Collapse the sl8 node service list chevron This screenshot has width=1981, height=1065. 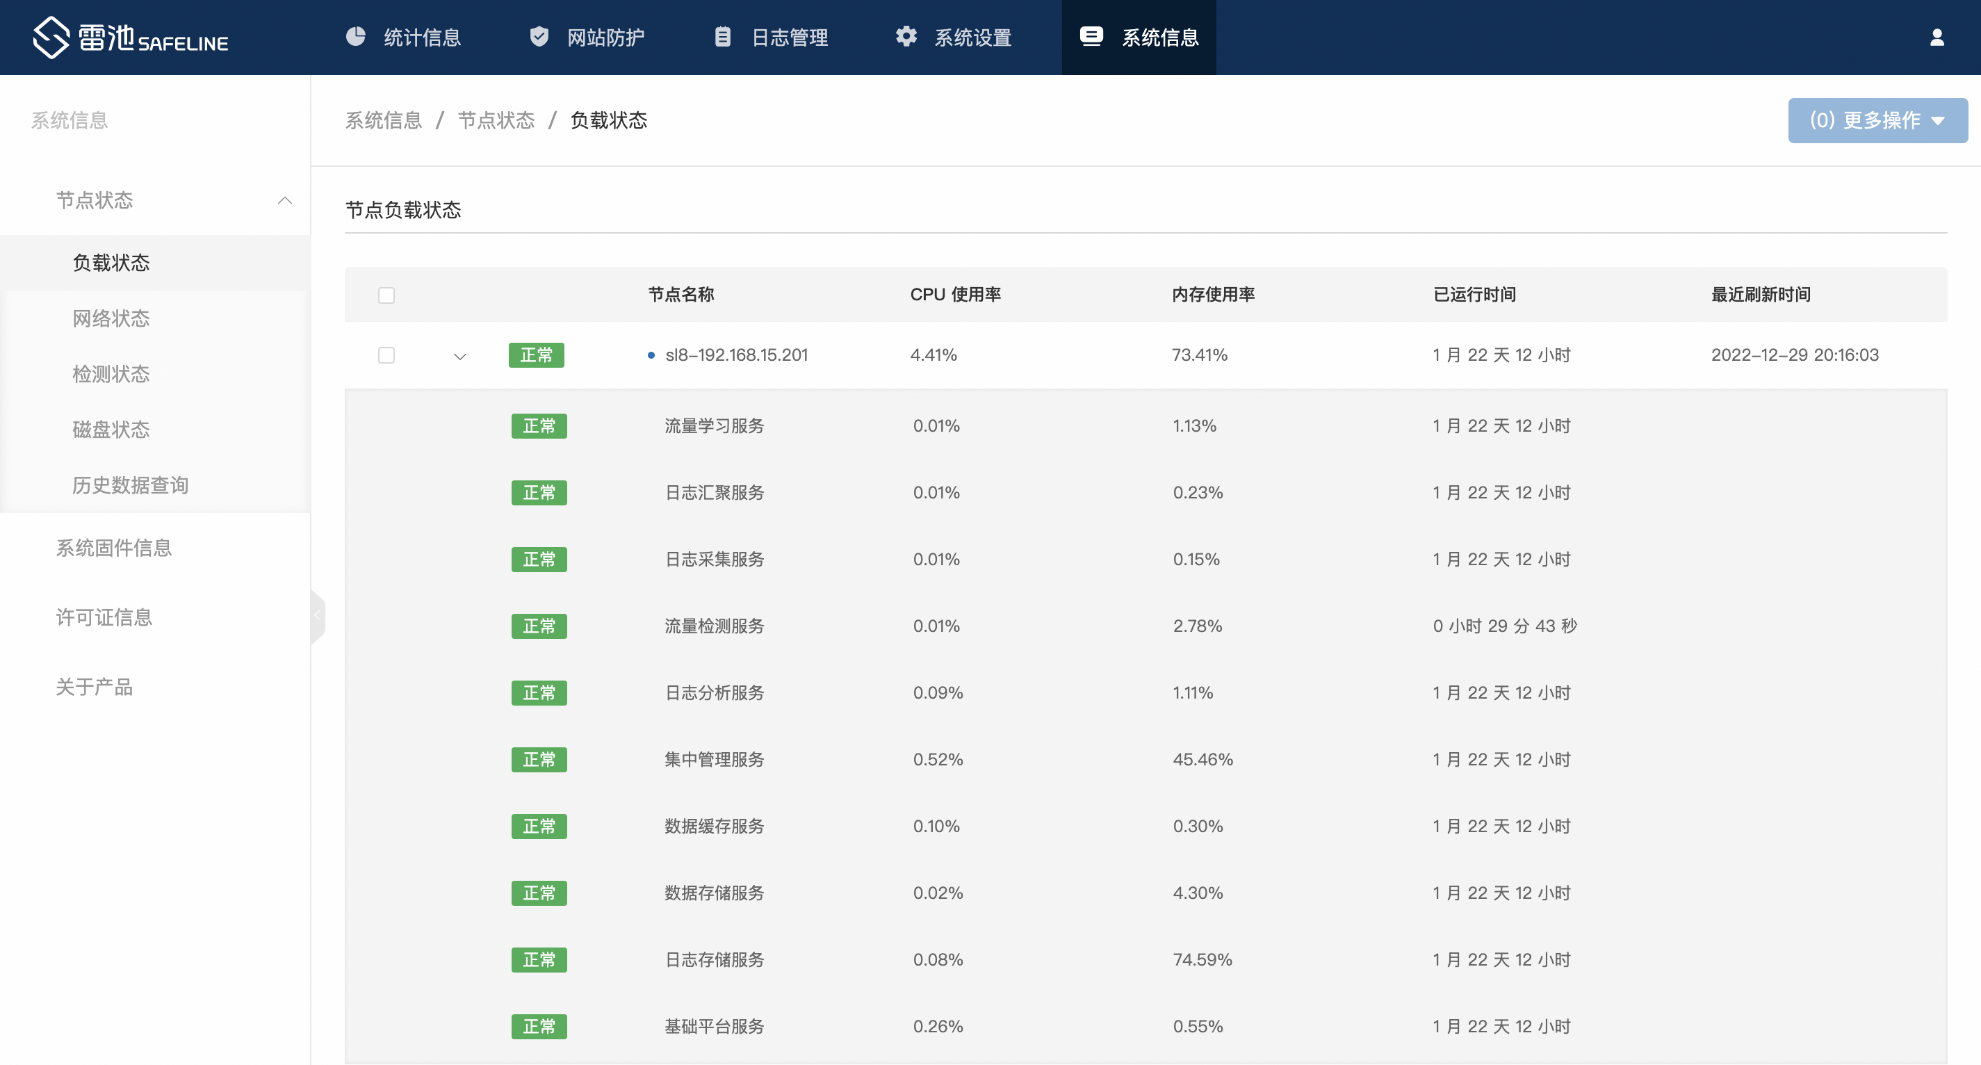(460, 356)
